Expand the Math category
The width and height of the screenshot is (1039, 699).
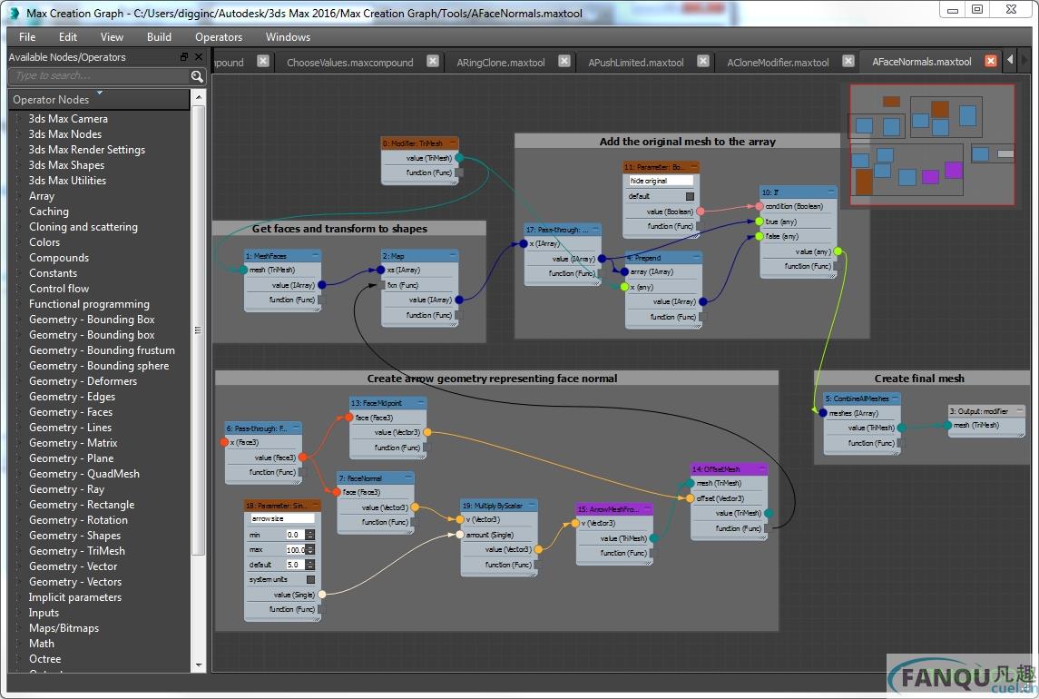(18, 644)
